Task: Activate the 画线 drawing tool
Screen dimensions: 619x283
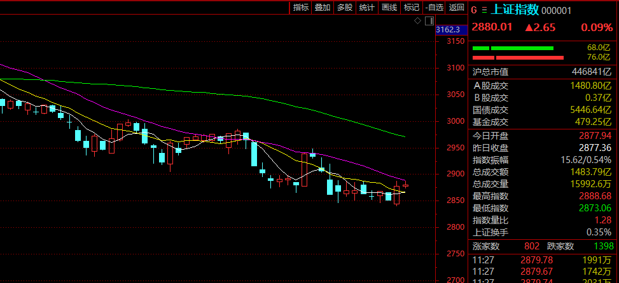Action: pyautogui.click(x=389, y=8)
